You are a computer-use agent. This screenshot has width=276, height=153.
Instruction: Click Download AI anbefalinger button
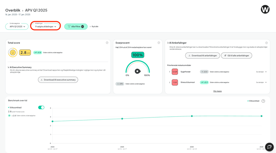coord(202,56)
